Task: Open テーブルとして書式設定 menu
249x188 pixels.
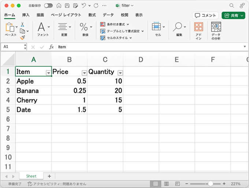Action: click(122, 31)
